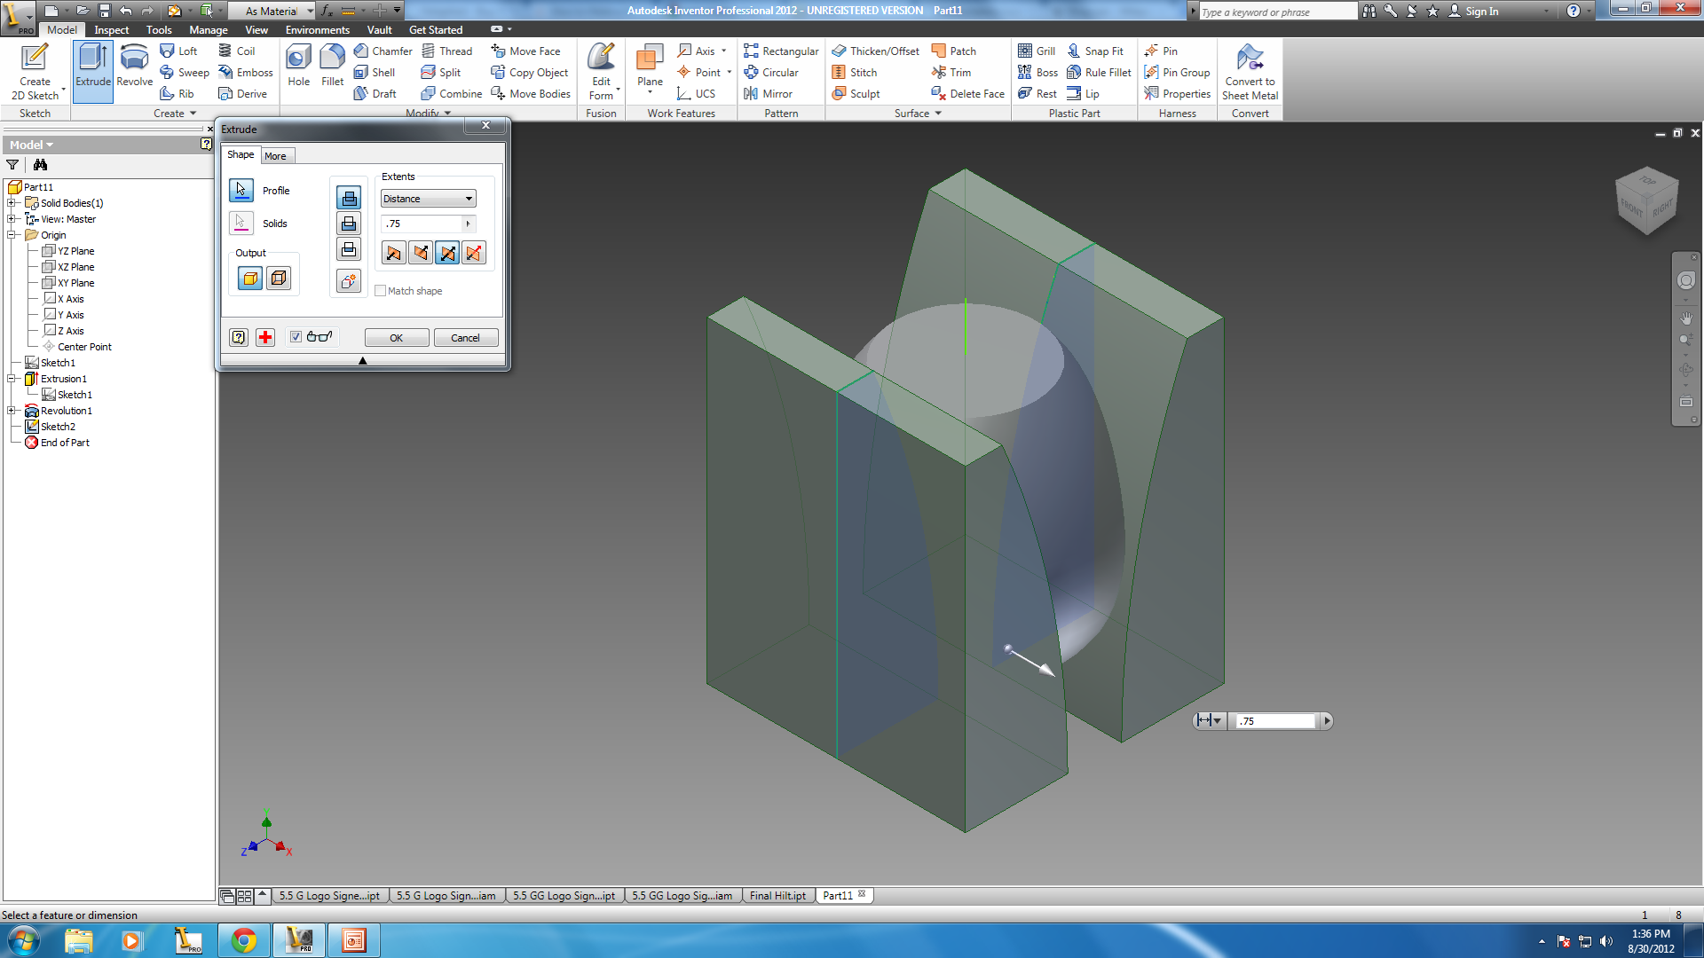
Task: Choose the Hole feature tool
Action: point(298,67)
